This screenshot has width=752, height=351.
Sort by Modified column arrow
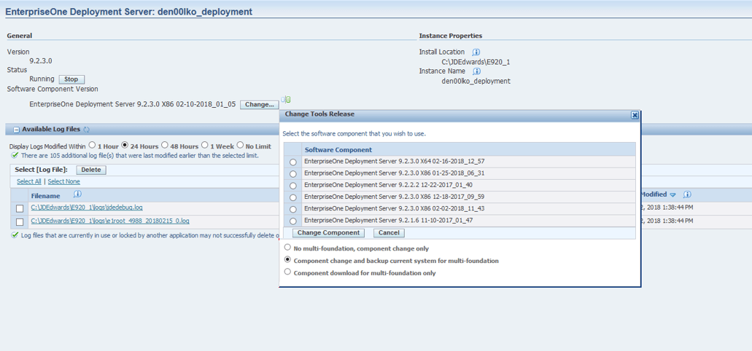tap(673, 194)
